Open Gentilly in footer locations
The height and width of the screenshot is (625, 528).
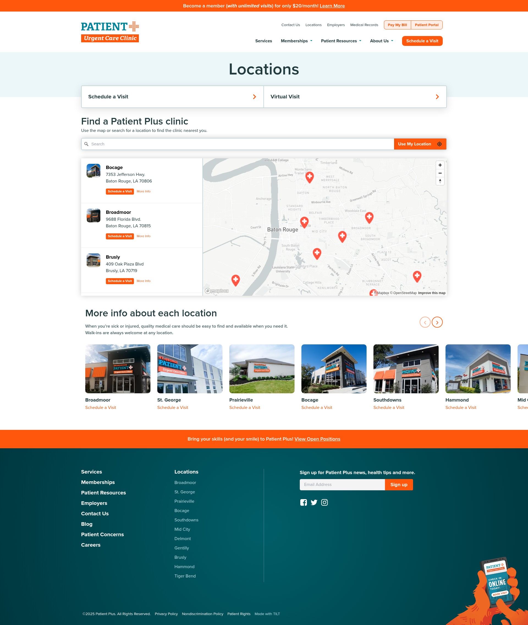pos(182,548)
